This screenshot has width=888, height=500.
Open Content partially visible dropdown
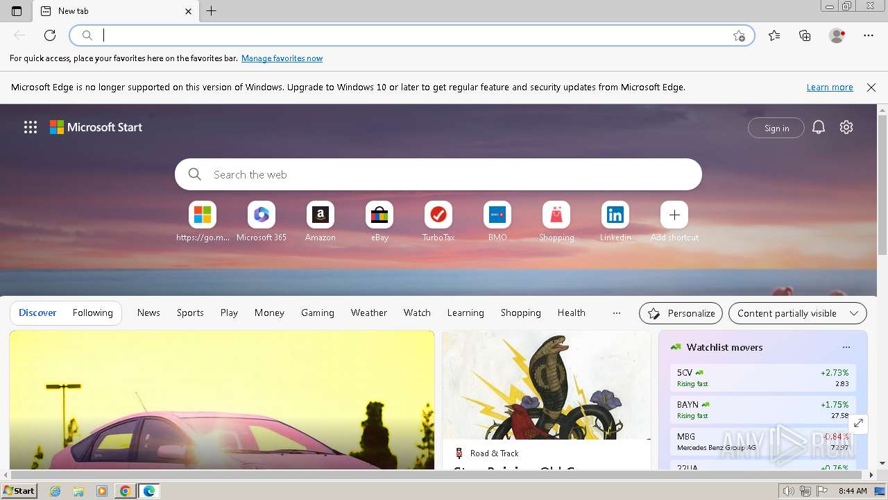pos(798,313)
